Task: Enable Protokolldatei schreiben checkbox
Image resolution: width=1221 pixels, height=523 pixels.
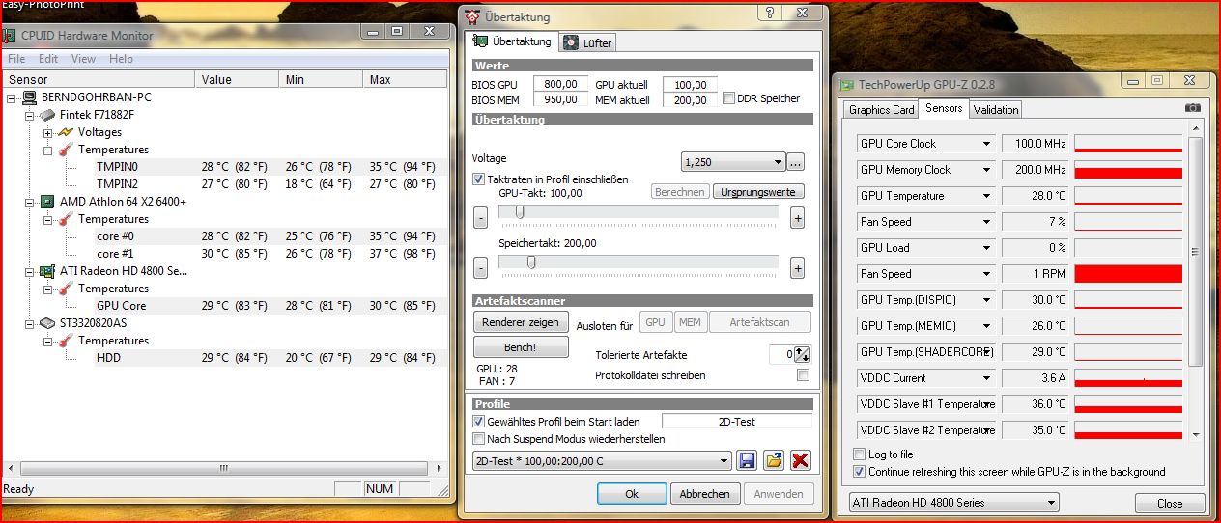Action: [x=803, y=375]
